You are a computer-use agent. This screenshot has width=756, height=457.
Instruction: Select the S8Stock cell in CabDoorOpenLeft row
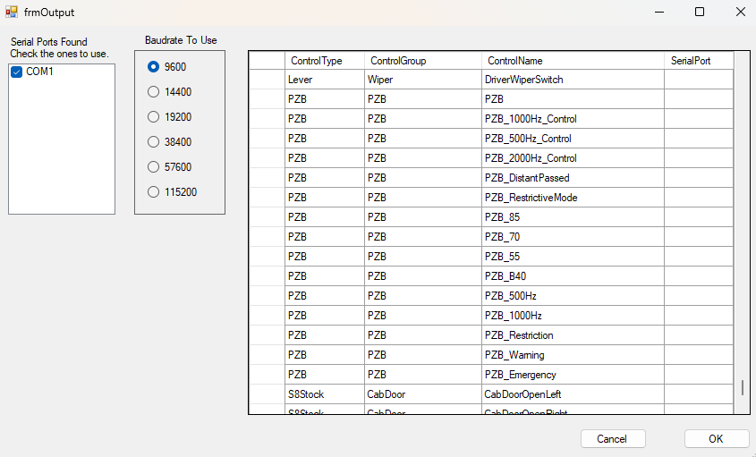click(x=325, y=394)
